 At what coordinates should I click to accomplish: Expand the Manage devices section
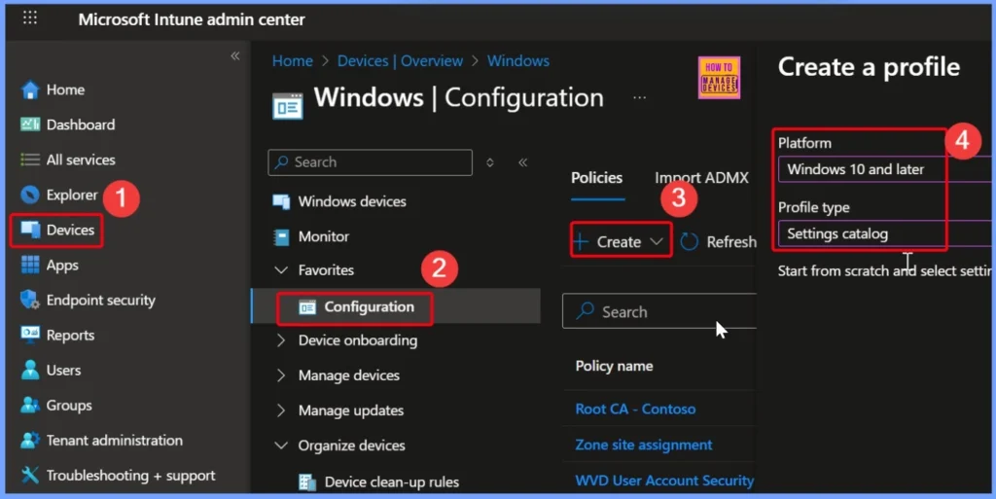click(281, 375)
